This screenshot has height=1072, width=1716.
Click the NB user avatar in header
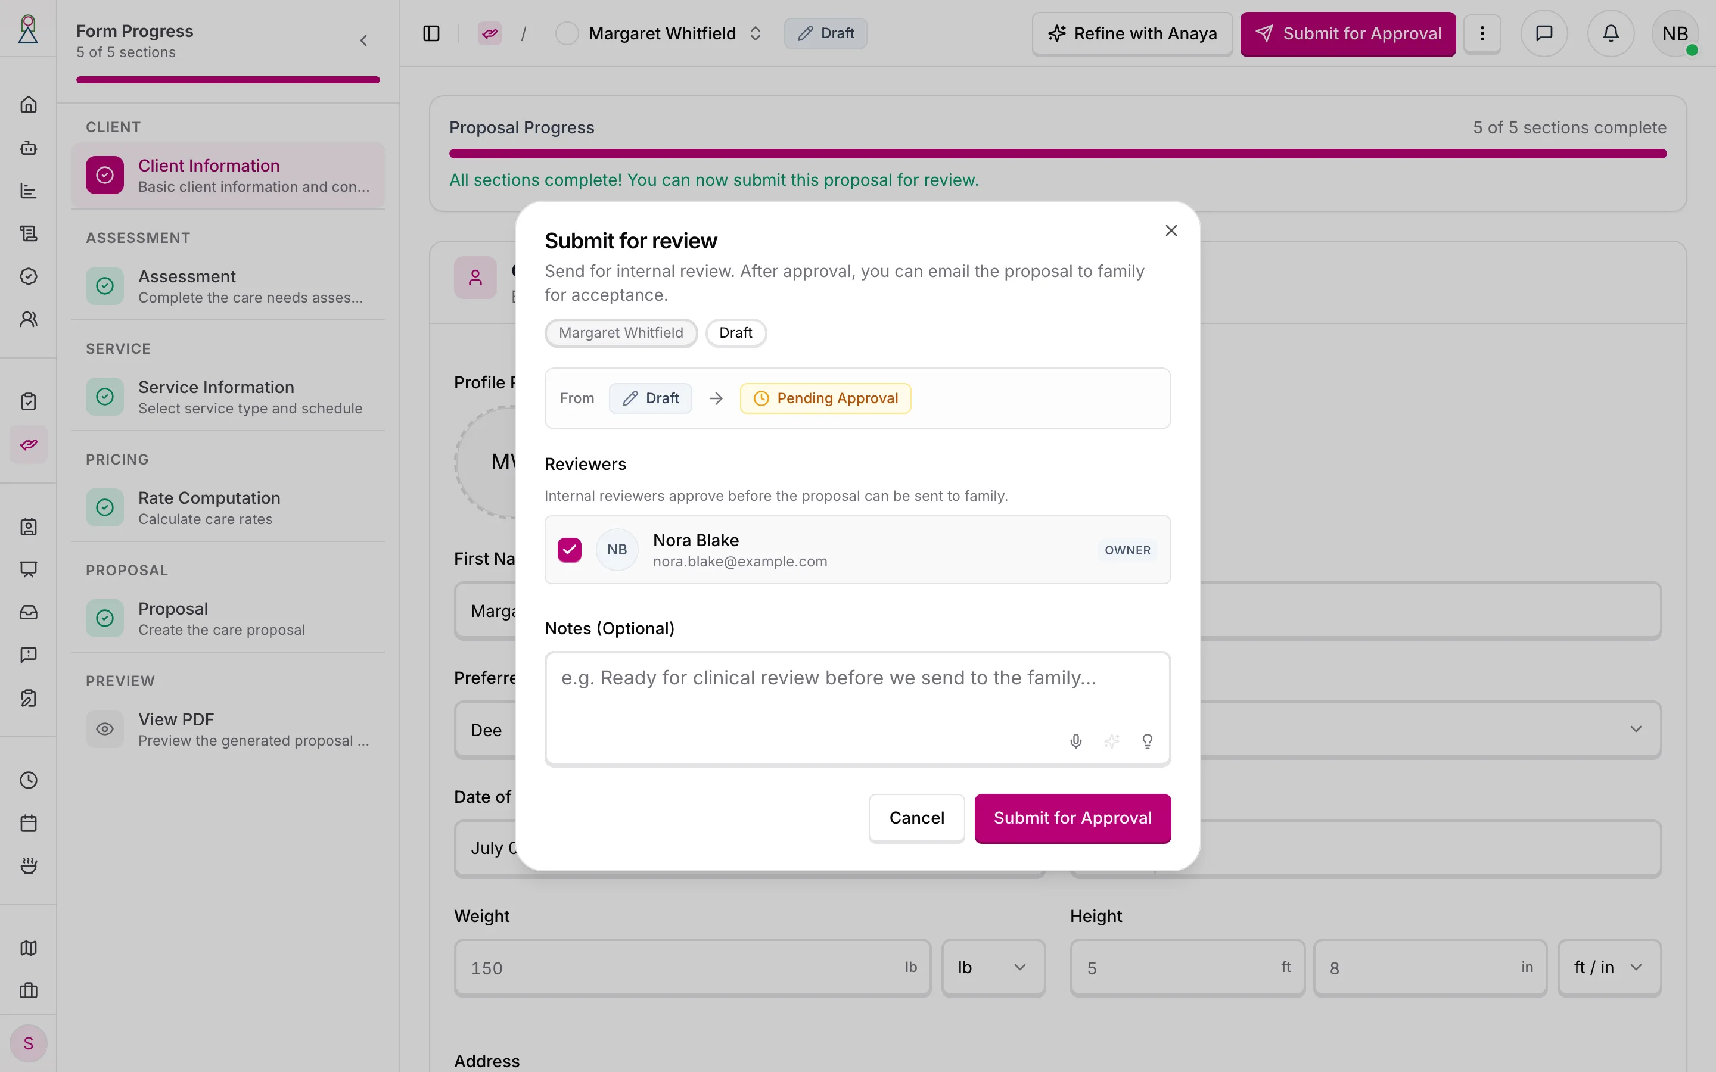[x=1675, y=33]
